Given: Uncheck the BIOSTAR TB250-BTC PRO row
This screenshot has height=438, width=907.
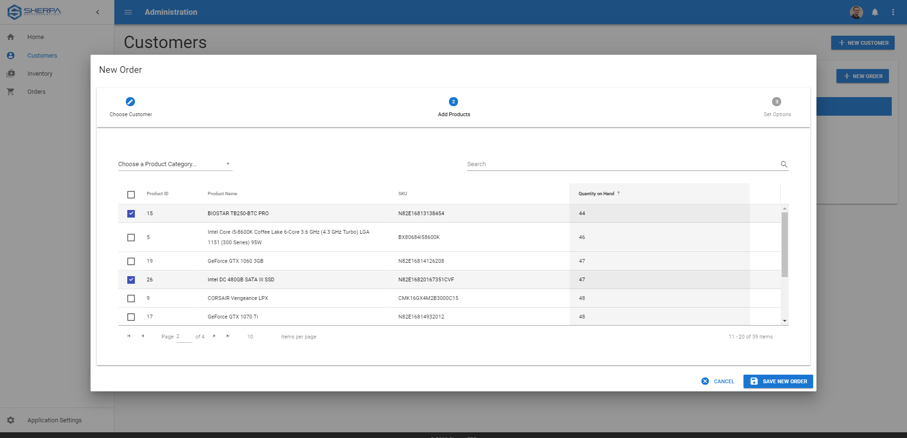Looking at the screenshot, I should [x=131, y=213].
